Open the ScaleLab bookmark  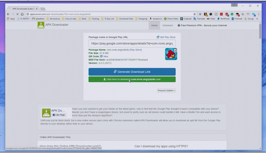point(186,19)
